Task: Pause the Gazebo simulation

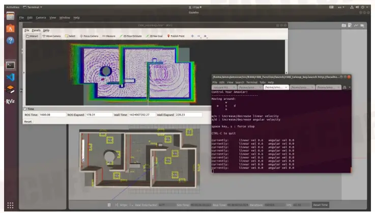Action: pyautogui.click(x=109, y=205)
